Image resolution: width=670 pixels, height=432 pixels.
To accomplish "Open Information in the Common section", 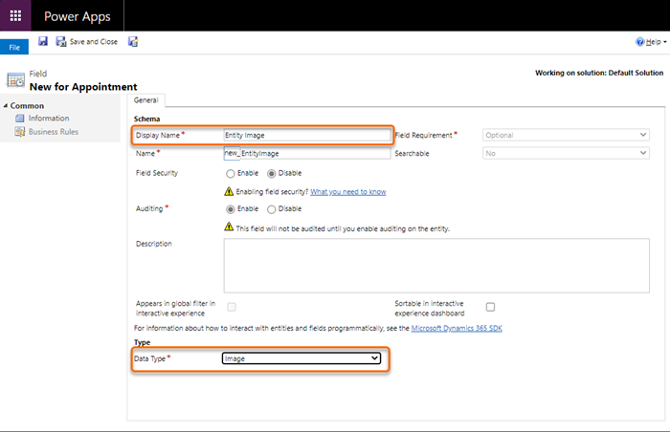I will point(49,119).
